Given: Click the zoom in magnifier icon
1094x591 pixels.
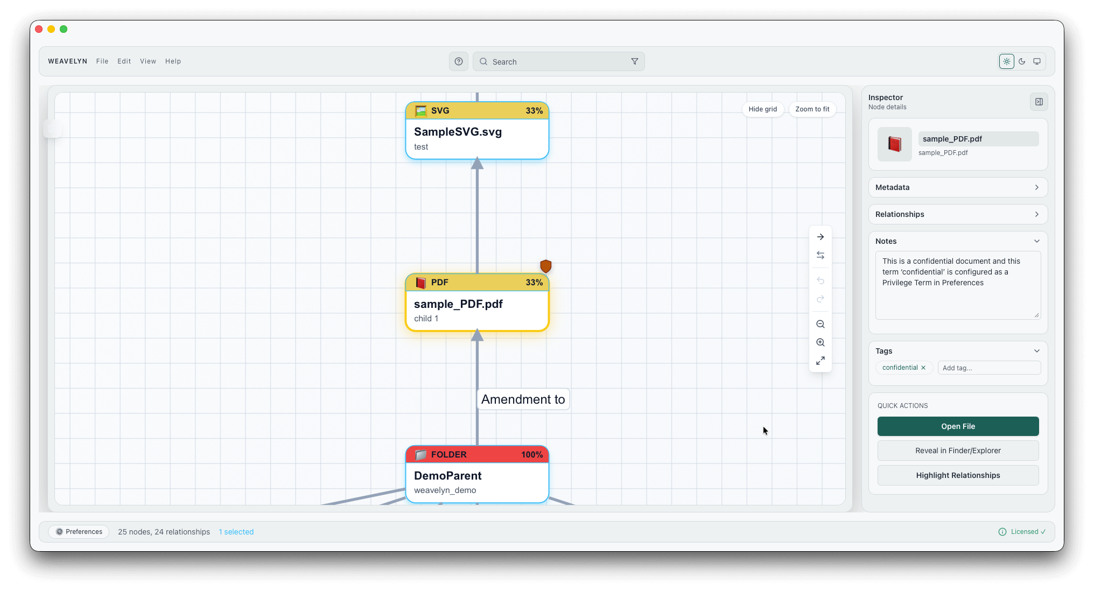Looking at the screenshot, I should pos(820,342).
